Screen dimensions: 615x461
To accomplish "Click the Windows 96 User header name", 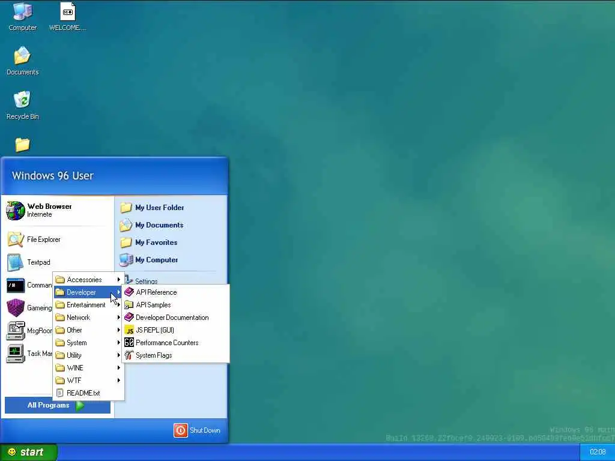I will point(53,176).
